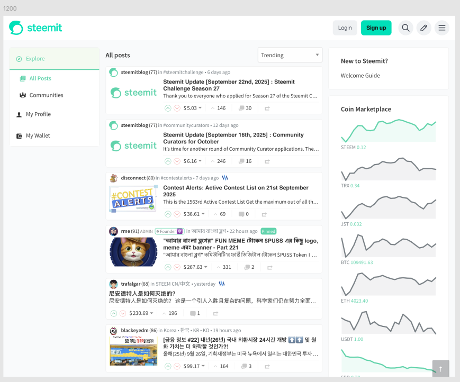Open the hamburger menu icon

[442, 28]
